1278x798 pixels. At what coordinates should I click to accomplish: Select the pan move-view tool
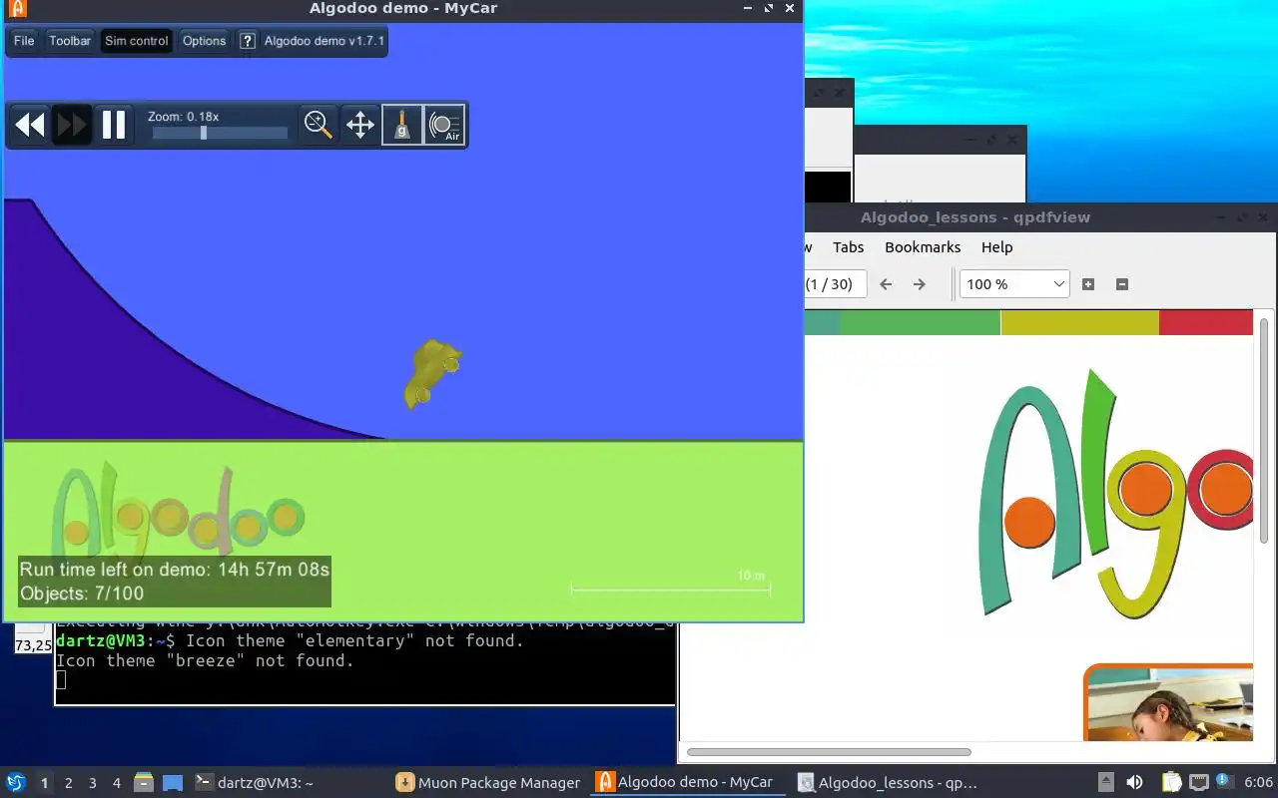359,125
